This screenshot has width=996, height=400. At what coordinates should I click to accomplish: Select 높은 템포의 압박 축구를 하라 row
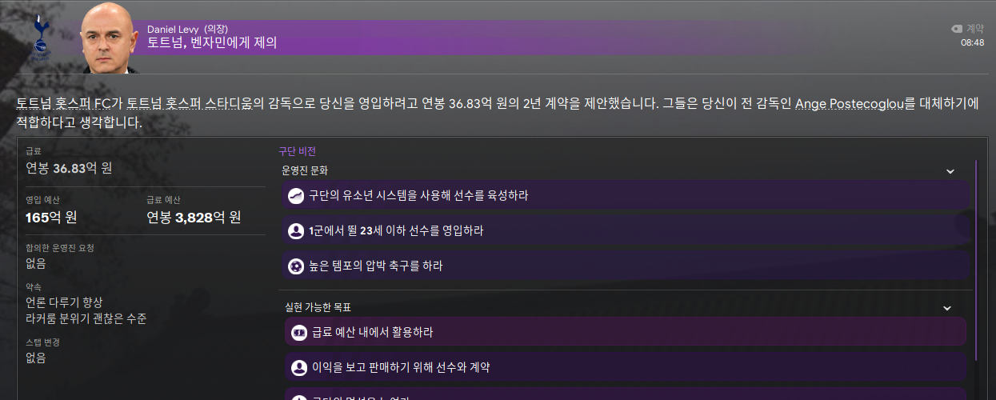[x=626, y=266]
